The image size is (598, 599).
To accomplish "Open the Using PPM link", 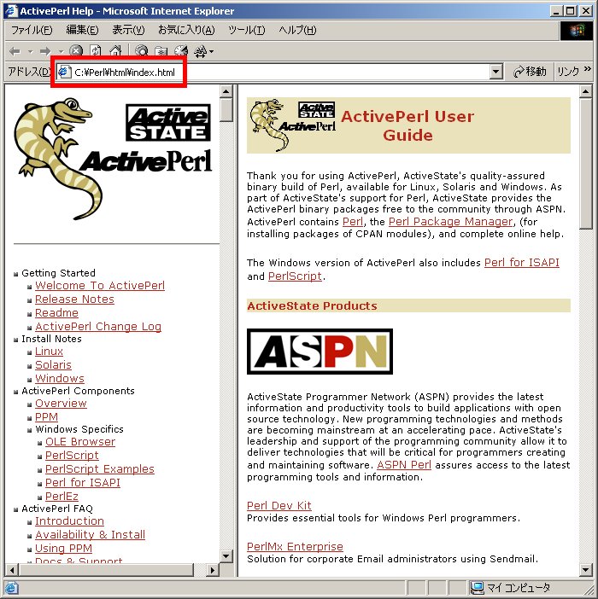I will pos(63,549).
